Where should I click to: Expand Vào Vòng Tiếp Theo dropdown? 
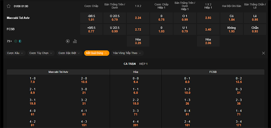127,53
